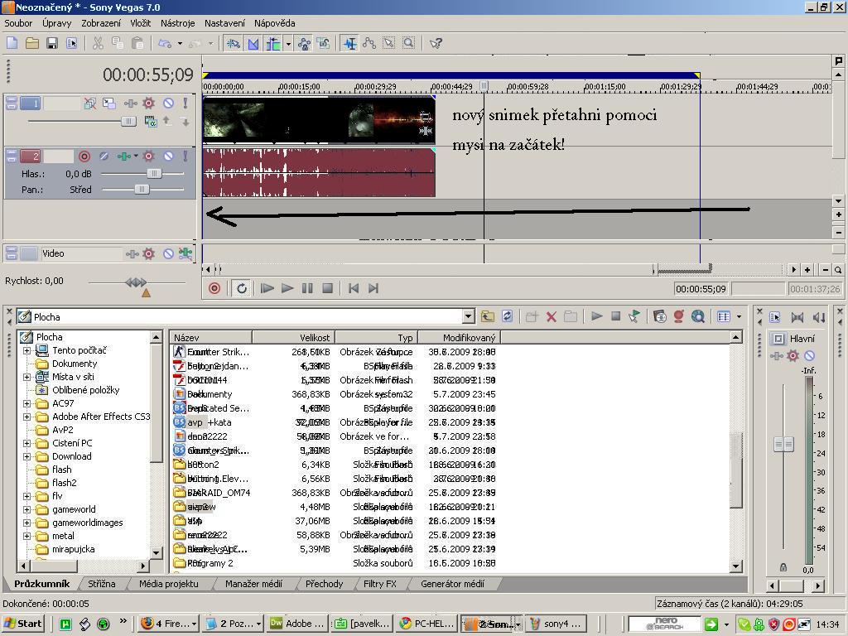Select the Zoom edit tool
848x636 pixels.
click(x=408, y=43)
